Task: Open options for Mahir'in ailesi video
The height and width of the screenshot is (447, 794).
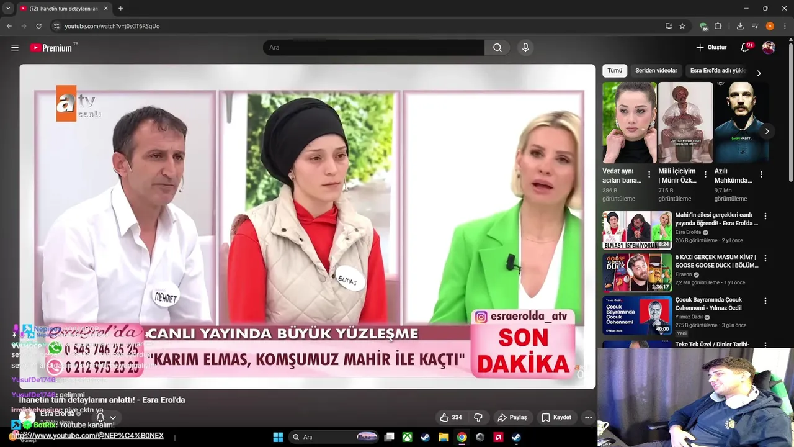Action: coord(765,216)
